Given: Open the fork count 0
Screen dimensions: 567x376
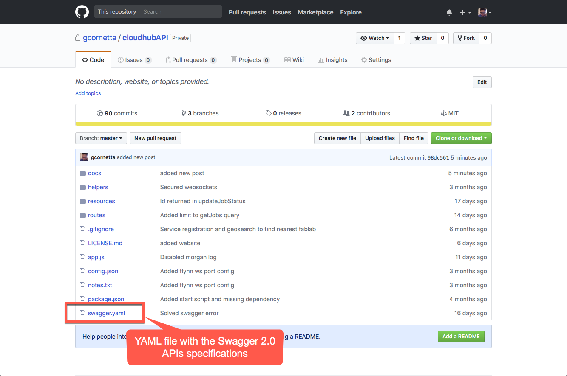Looking at the screenshot, I should click(485, 38).
